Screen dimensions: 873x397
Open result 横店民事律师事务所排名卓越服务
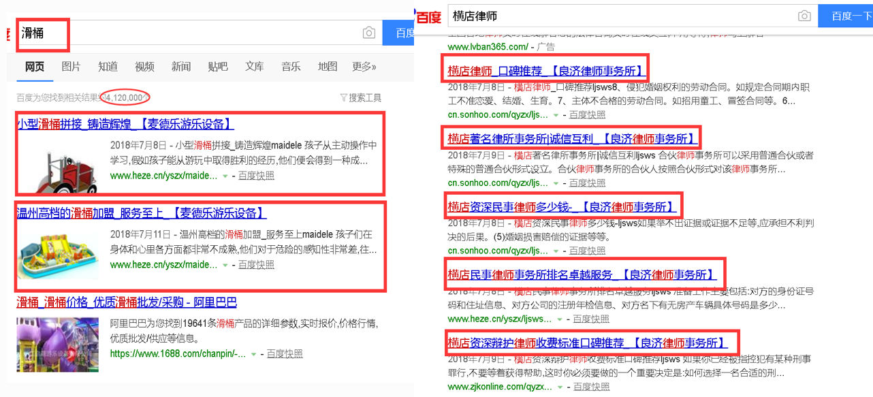(582, 274)
